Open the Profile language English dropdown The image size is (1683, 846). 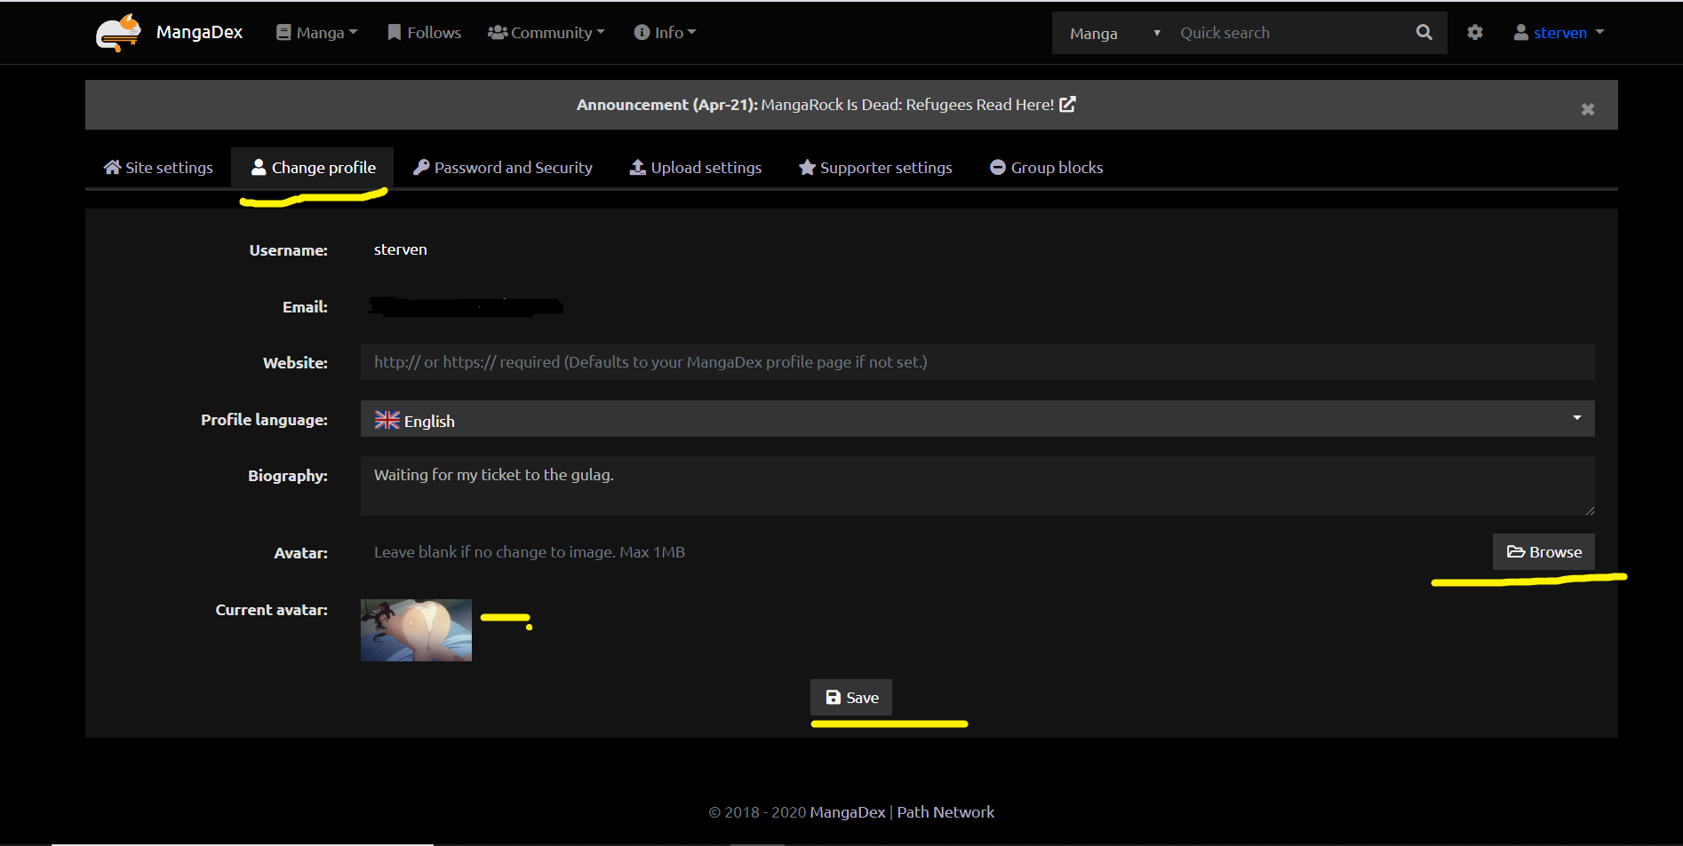tap(977, 420)
